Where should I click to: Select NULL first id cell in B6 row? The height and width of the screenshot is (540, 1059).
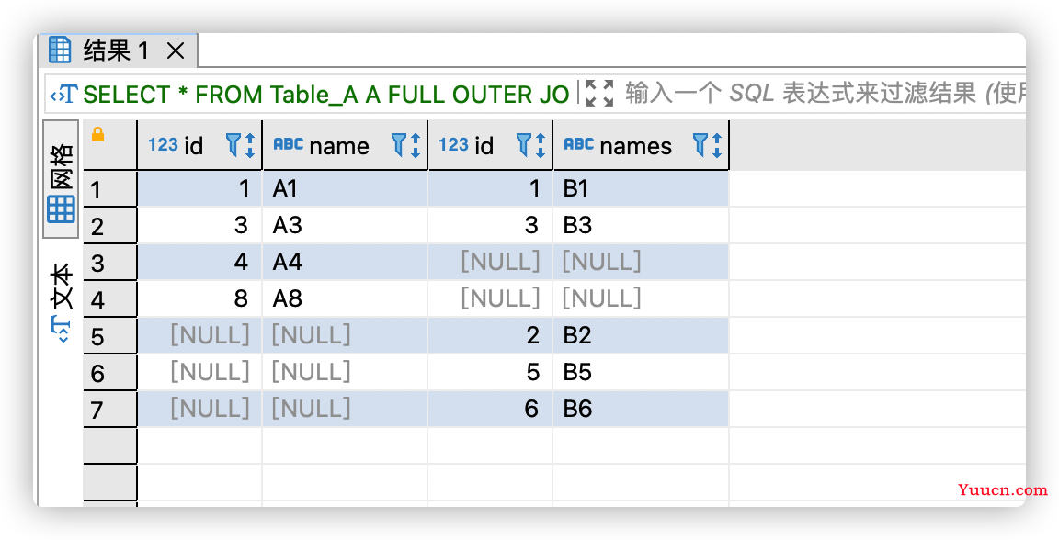[x=199, y=409]
